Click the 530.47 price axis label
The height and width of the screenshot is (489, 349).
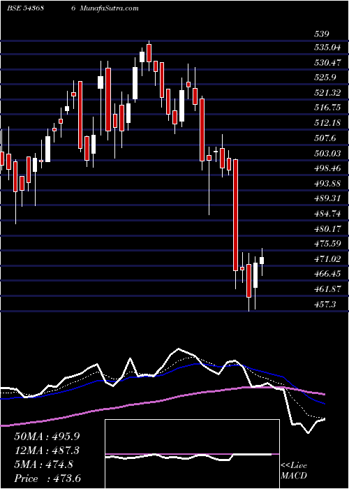pos(328,63)
